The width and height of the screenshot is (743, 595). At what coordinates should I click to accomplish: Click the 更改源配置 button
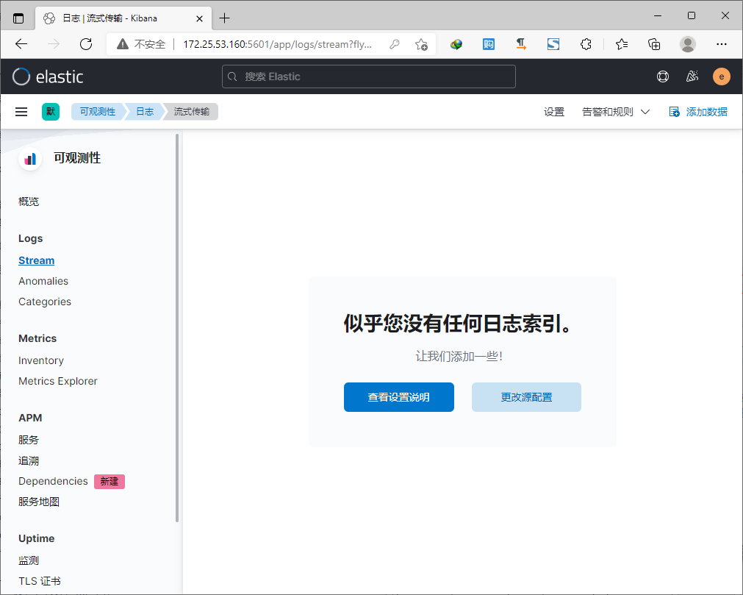(x=526, y=397)
